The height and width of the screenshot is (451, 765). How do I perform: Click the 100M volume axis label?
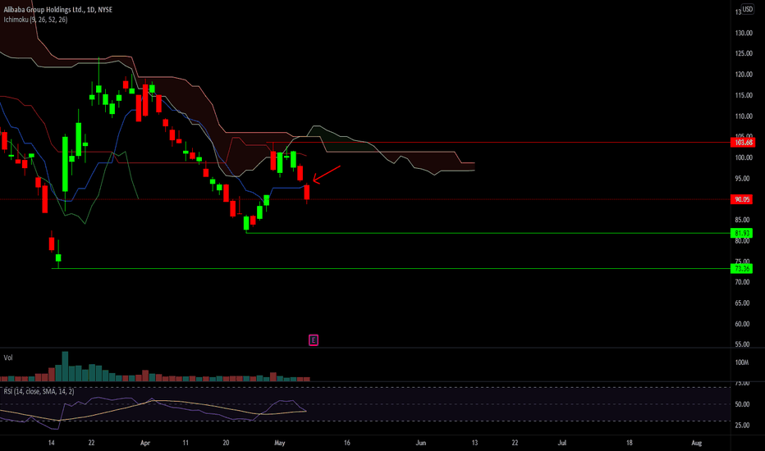tap(741, 362)
